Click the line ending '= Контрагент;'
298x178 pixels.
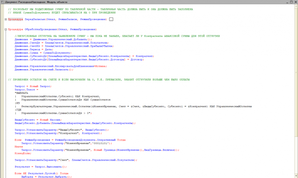pyautogui.click(x=84, y=56)
